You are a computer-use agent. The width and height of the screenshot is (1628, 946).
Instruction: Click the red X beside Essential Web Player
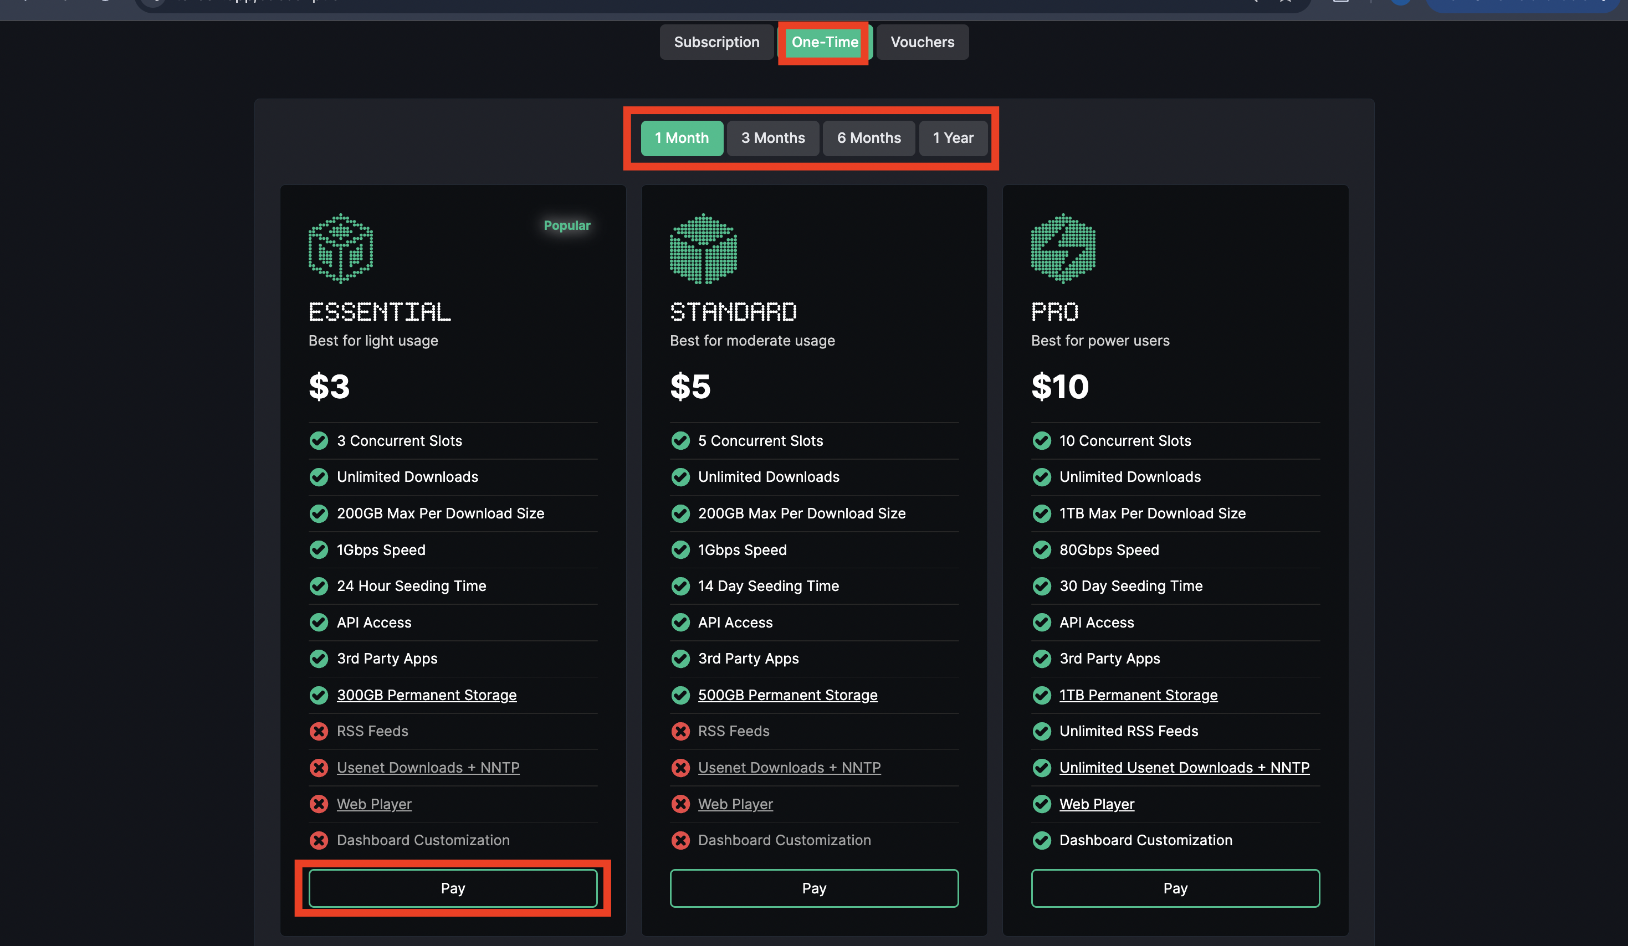click(x=319, y=804)
